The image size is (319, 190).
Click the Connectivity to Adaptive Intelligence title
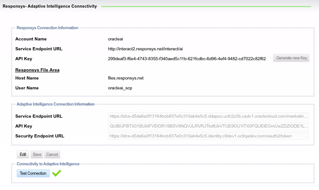48,164
